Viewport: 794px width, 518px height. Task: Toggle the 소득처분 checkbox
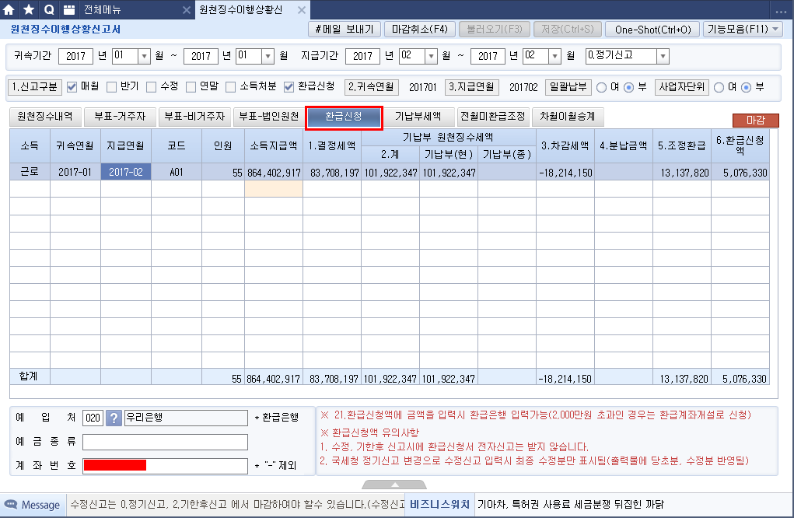click(230, 87)
